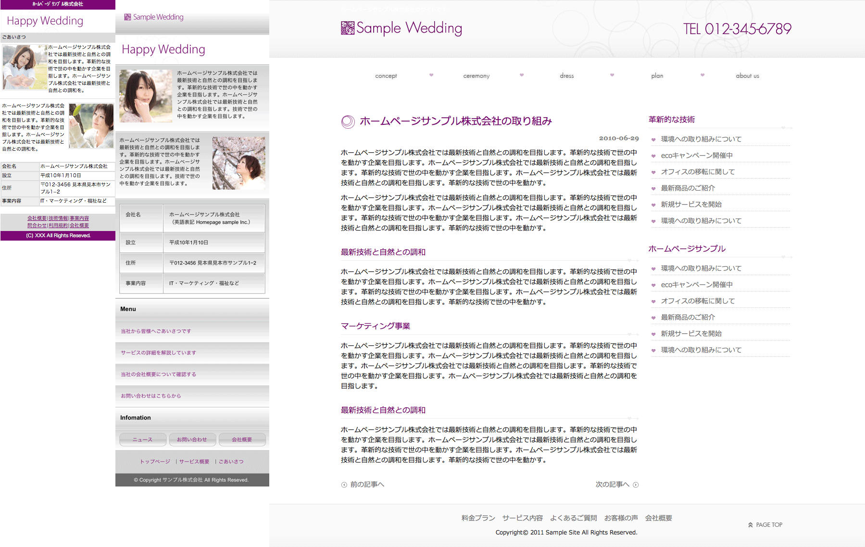
Task: Click the 技術情報 link in mobile footer
Action: click(58, 219)
